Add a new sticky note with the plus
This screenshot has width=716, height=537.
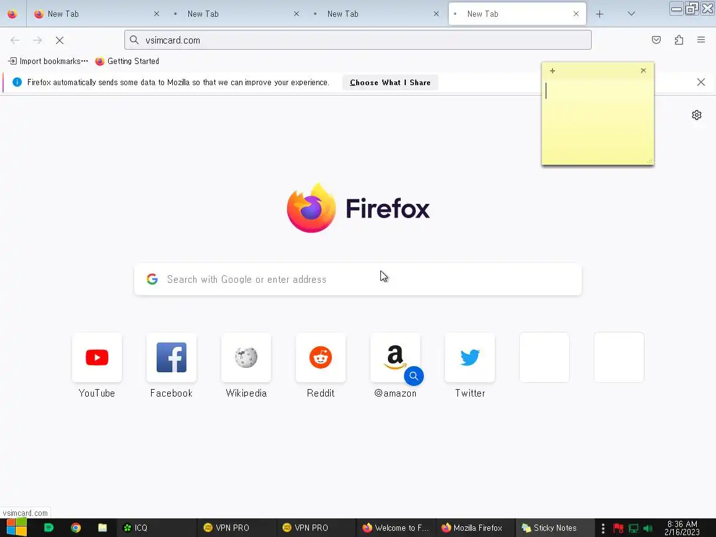pyautogui.click(x=553, y=71)
